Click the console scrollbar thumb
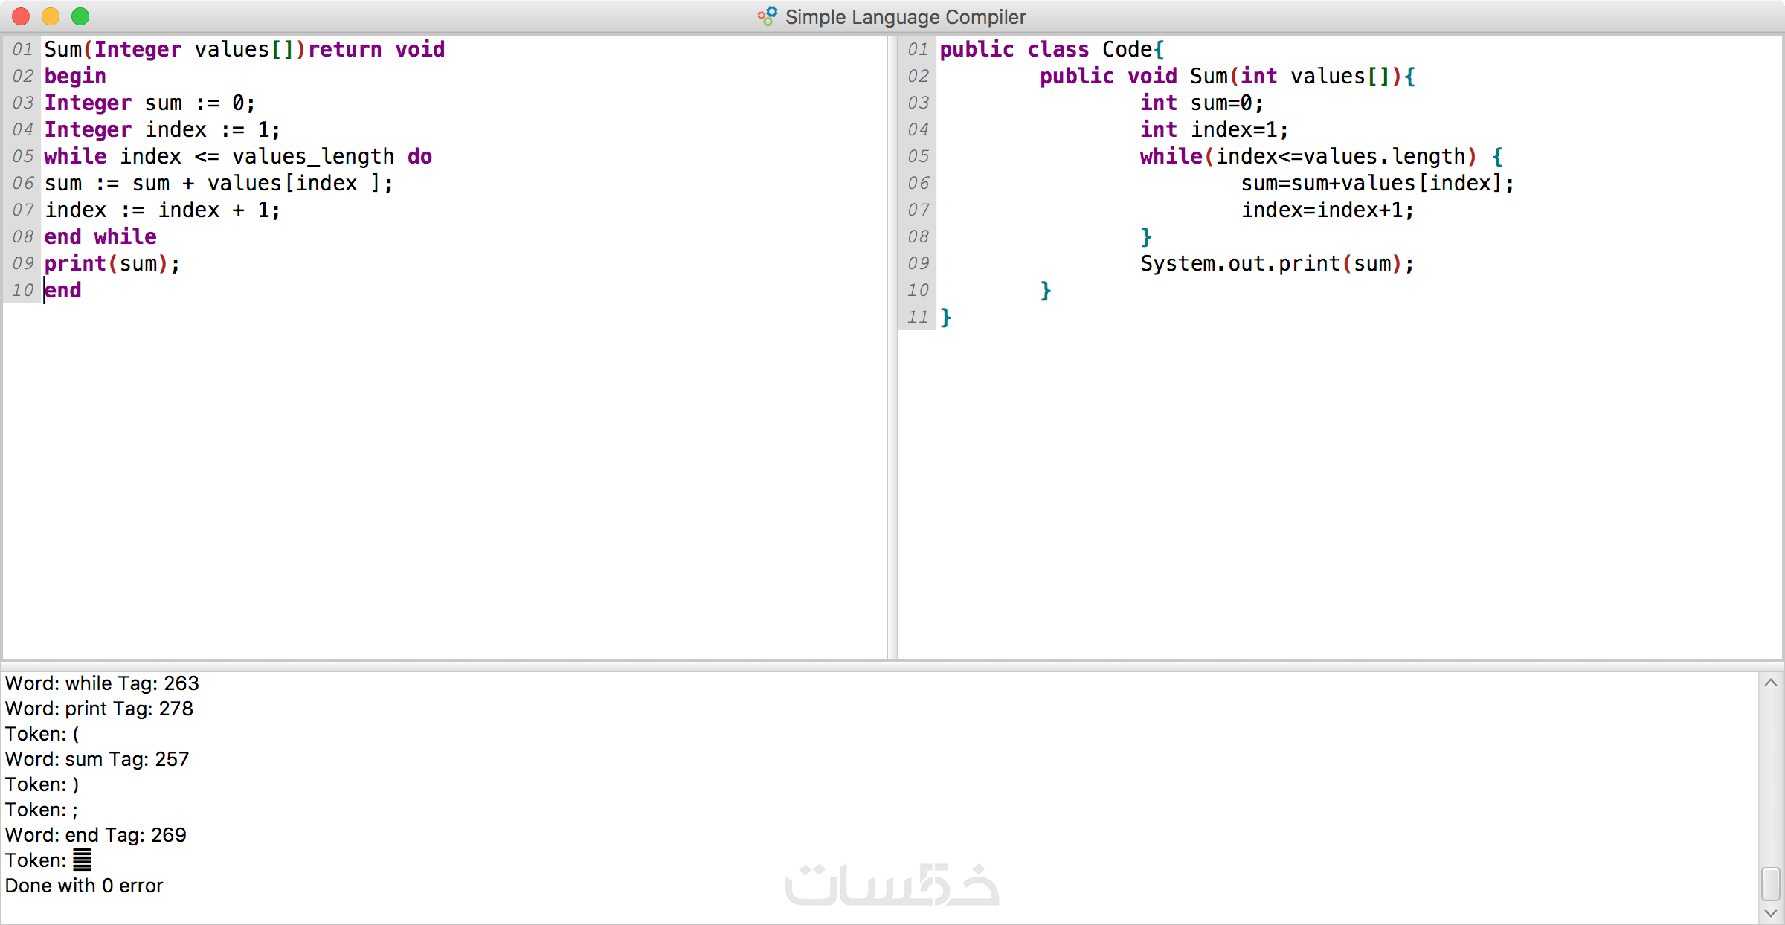The image size is (1785, 925). (x=1771, y=883)
